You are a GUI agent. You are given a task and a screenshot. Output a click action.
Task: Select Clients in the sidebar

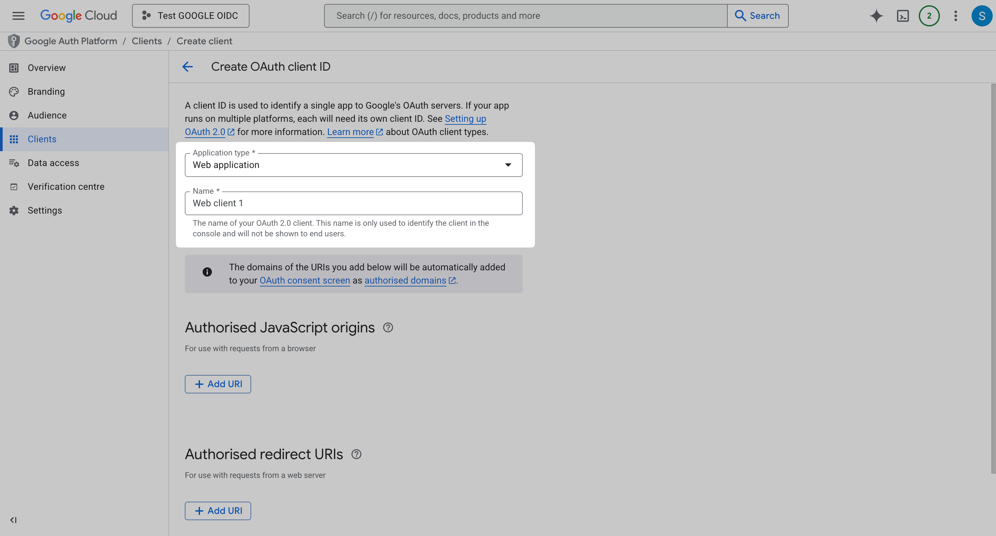pos(42,139)
